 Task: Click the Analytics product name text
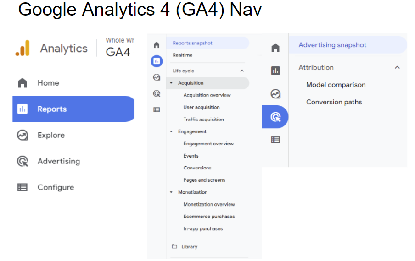tap(64, 48)
